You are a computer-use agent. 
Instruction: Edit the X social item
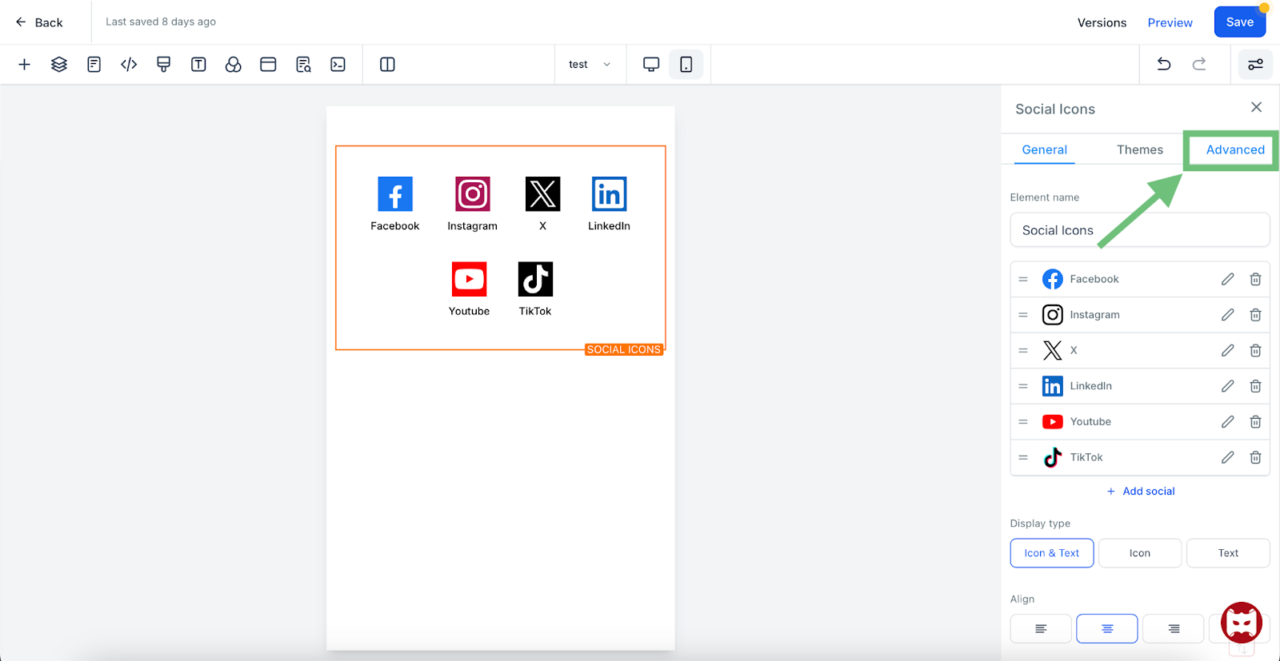1227,350
